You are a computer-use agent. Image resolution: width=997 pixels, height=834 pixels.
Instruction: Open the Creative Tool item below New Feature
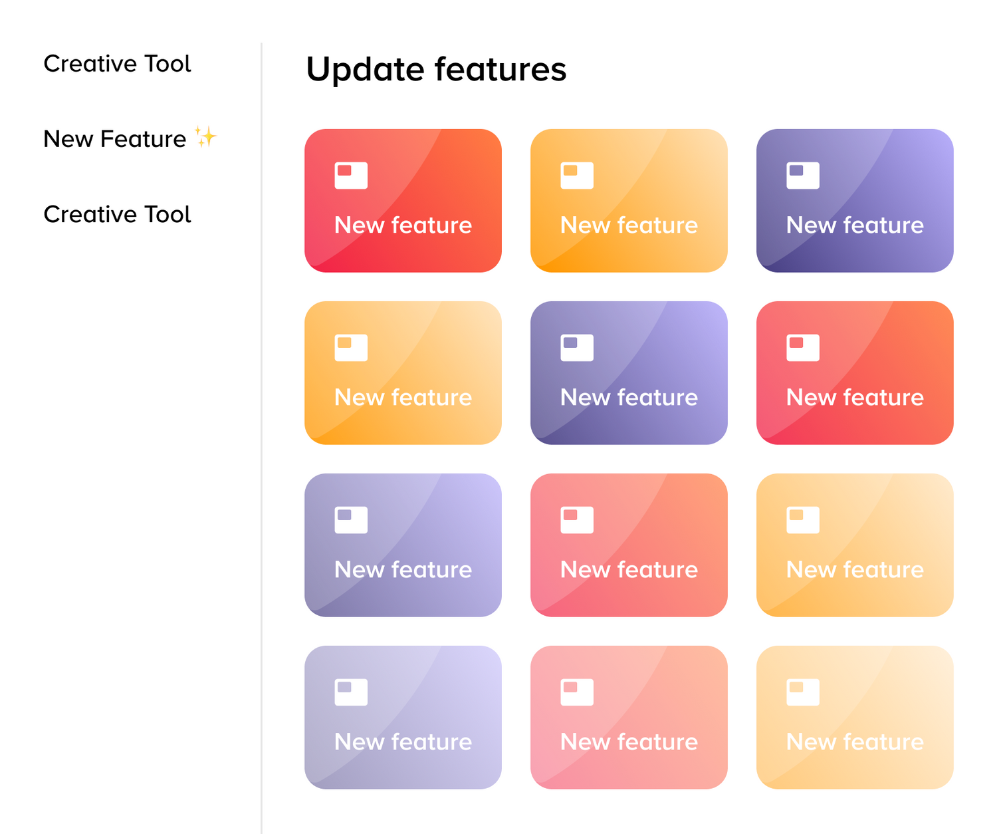click(x=117, y=214)
